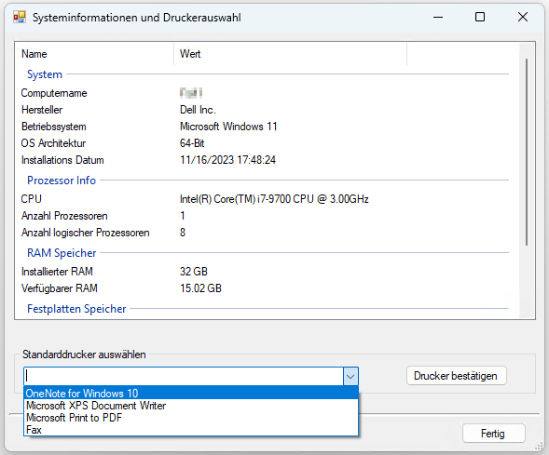
Task: Click the Fertig button
Action: [493, 434]
